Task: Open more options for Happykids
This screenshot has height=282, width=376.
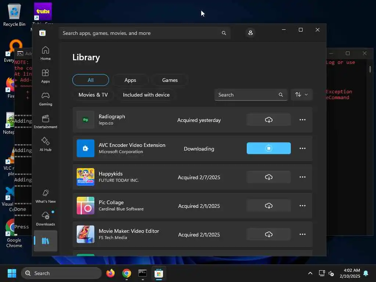Action: coord(303,177)
